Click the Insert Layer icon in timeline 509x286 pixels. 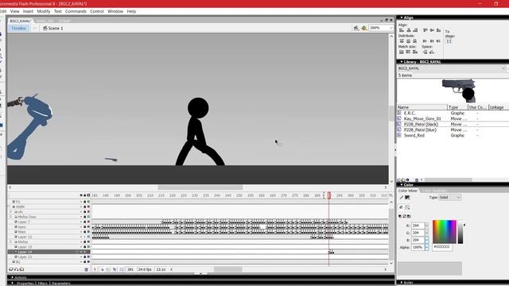10,269
